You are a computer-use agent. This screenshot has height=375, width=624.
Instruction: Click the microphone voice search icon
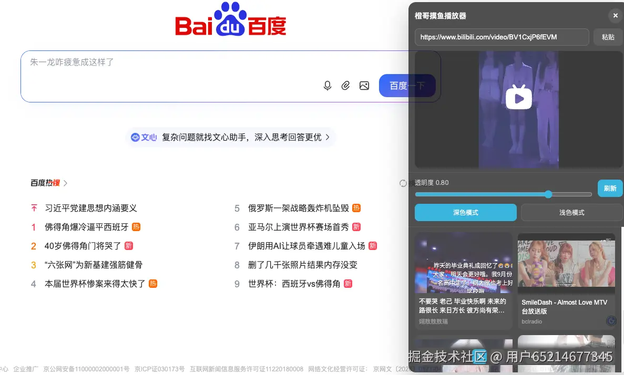point(327,86)
